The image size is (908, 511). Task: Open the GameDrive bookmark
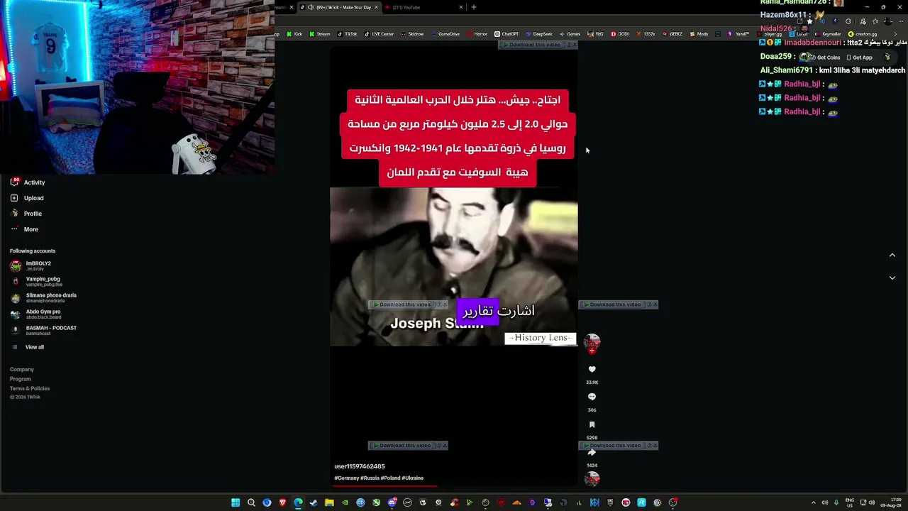click(445, 34)
